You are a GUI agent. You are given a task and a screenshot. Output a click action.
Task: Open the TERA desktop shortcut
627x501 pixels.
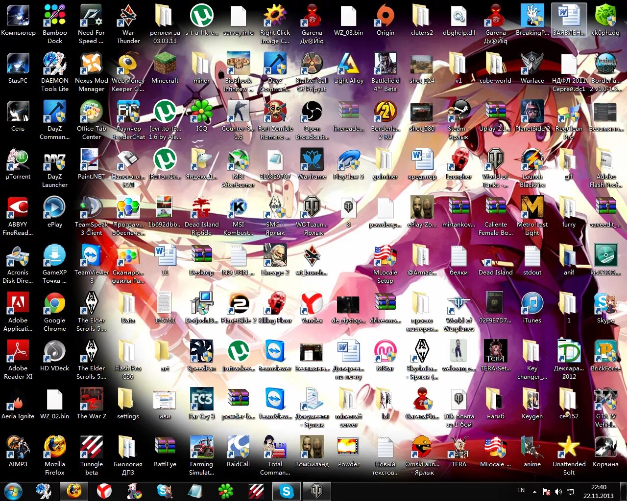[459, 452]
